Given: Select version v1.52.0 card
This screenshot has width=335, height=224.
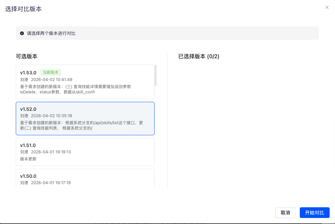Looking at the screenshot, I should 85,119.
